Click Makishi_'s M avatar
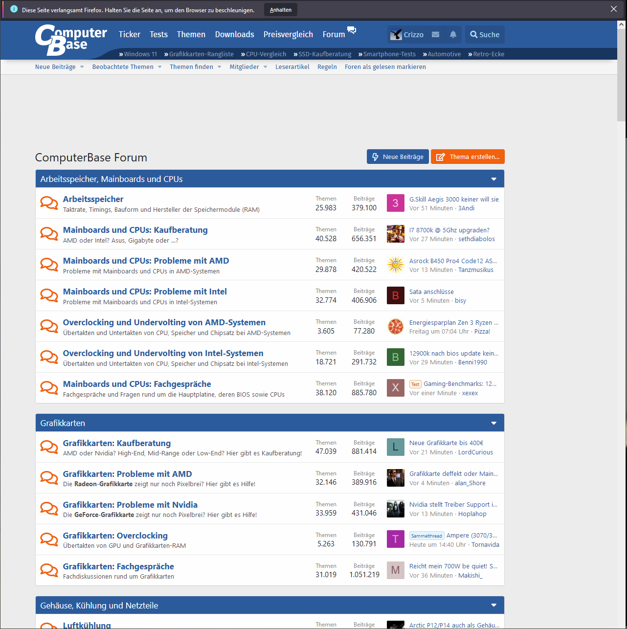This screenshot has width=627, height=629. click(396, 570)
